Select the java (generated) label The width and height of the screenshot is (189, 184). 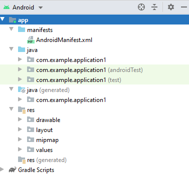(x=48, y=90)
